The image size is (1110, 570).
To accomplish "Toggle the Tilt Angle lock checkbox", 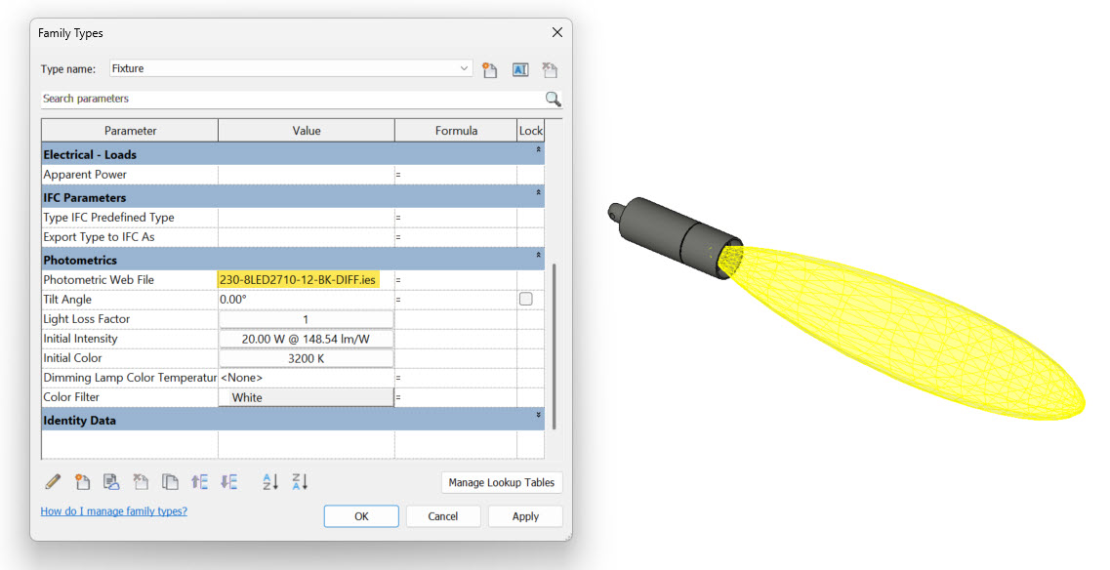I will click(x=526, y=299).
